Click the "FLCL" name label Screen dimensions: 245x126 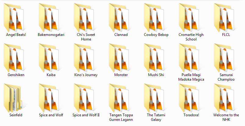click(x=226, y=35)
